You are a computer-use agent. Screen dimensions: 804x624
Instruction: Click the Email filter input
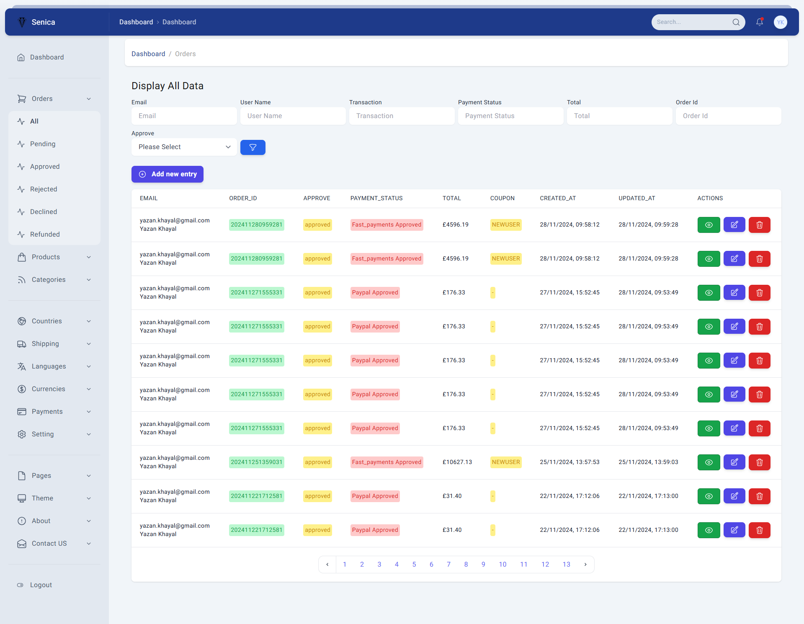pos(184,116)
